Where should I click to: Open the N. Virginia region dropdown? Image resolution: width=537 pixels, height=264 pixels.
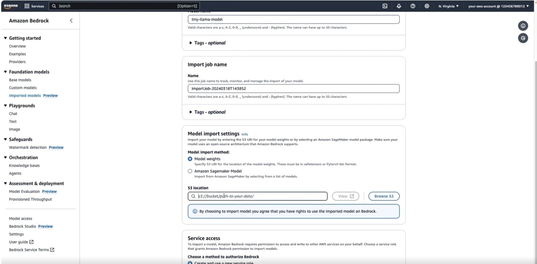(448, 6)
